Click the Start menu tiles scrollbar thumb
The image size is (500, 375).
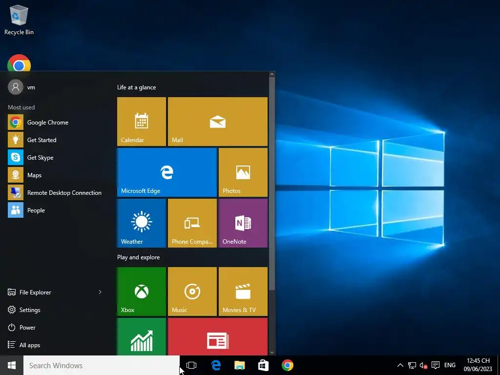coord(271,184)
